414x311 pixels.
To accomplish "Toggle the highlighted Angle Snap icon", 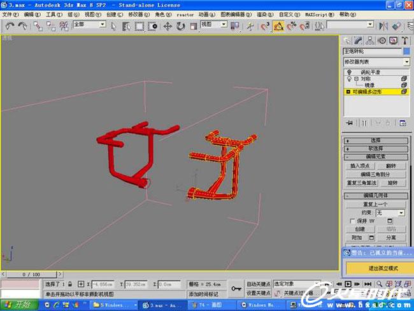I will pos(278,26).
